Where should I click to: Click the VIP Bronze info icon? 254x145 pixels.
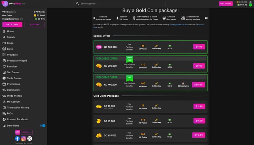[15, 12]
